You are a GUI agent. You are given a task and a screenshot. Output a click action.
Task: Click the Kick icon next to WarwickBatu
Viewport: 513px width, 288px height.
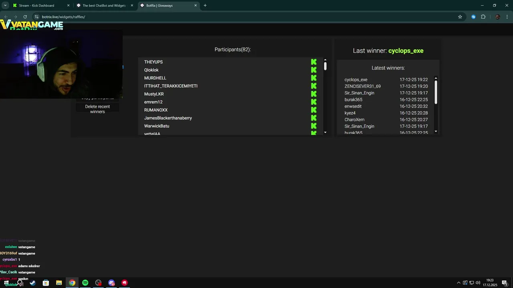(314, 126)
